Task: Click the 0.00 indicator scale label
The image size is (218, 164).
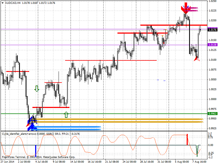Action: tap(211, 145)
